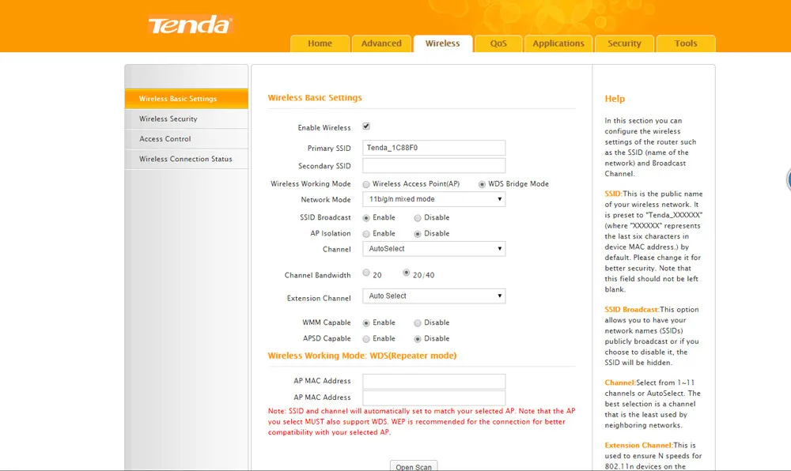Select 20 channel bandwidth

click(x=366, y=273)
